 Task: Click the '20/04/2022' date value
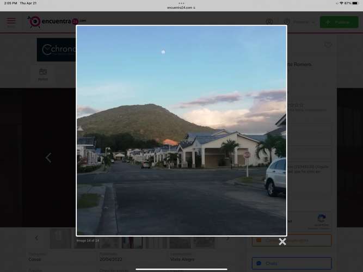coord(110,259)
